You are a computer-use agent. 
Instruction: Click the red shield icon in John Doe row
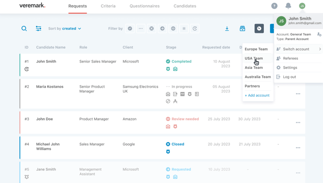(x=175, y=126)
